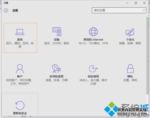Image resolution: width=150 pixels, height=118 pixels.
Task: Minimize the 设置 window
Action: click(x=127, y=3)
